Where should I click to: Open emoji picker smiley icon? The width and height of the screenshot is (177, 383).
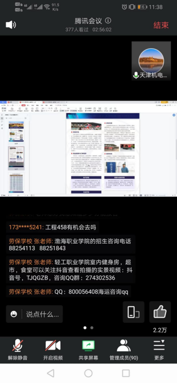(x=14, y=314)
